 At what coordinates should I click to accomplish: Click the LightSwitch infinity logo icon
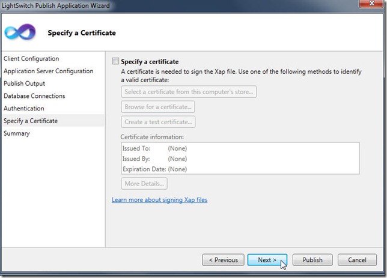pyautogui.click(x=20, y=32)
